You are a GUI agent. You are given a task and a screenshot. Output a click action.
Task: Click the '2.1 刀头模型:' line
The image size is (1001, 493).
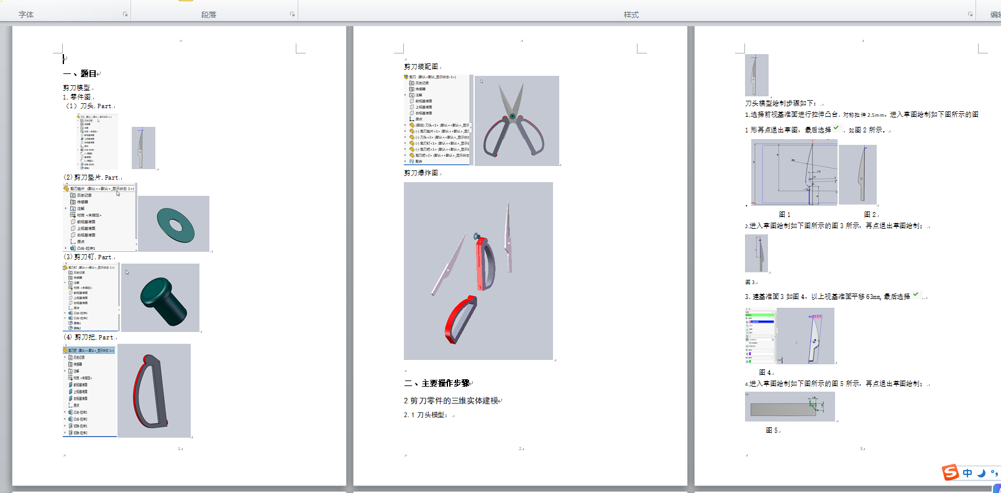pyautogui.click(x=426, y=415)
